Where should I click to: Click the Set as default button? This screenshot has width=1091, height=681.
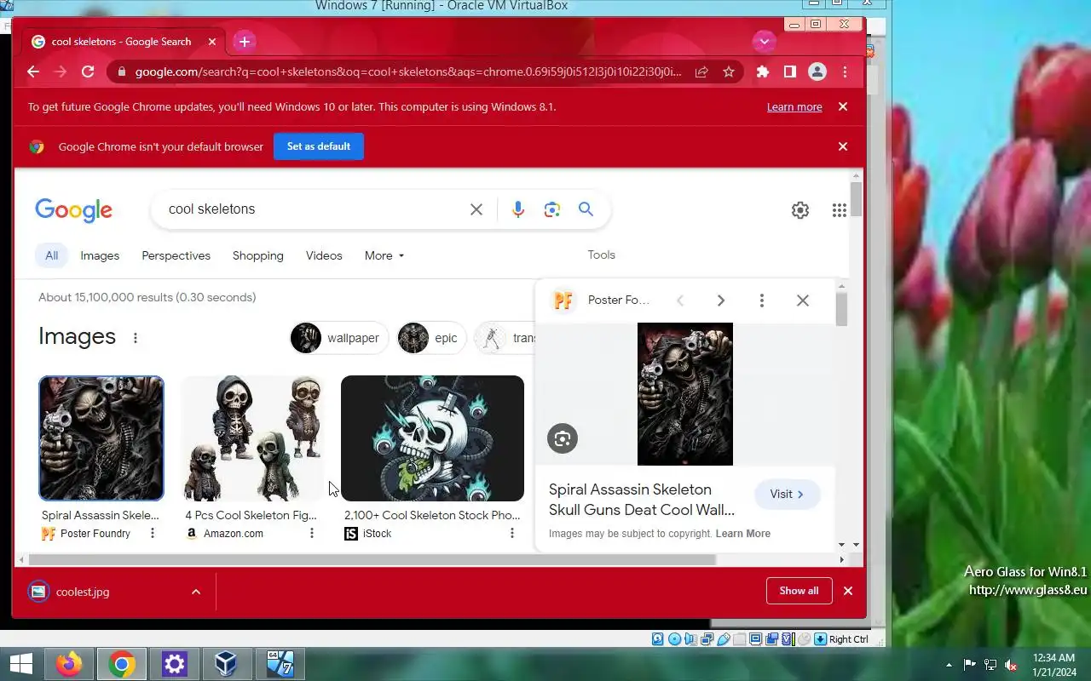pos(319,146)
